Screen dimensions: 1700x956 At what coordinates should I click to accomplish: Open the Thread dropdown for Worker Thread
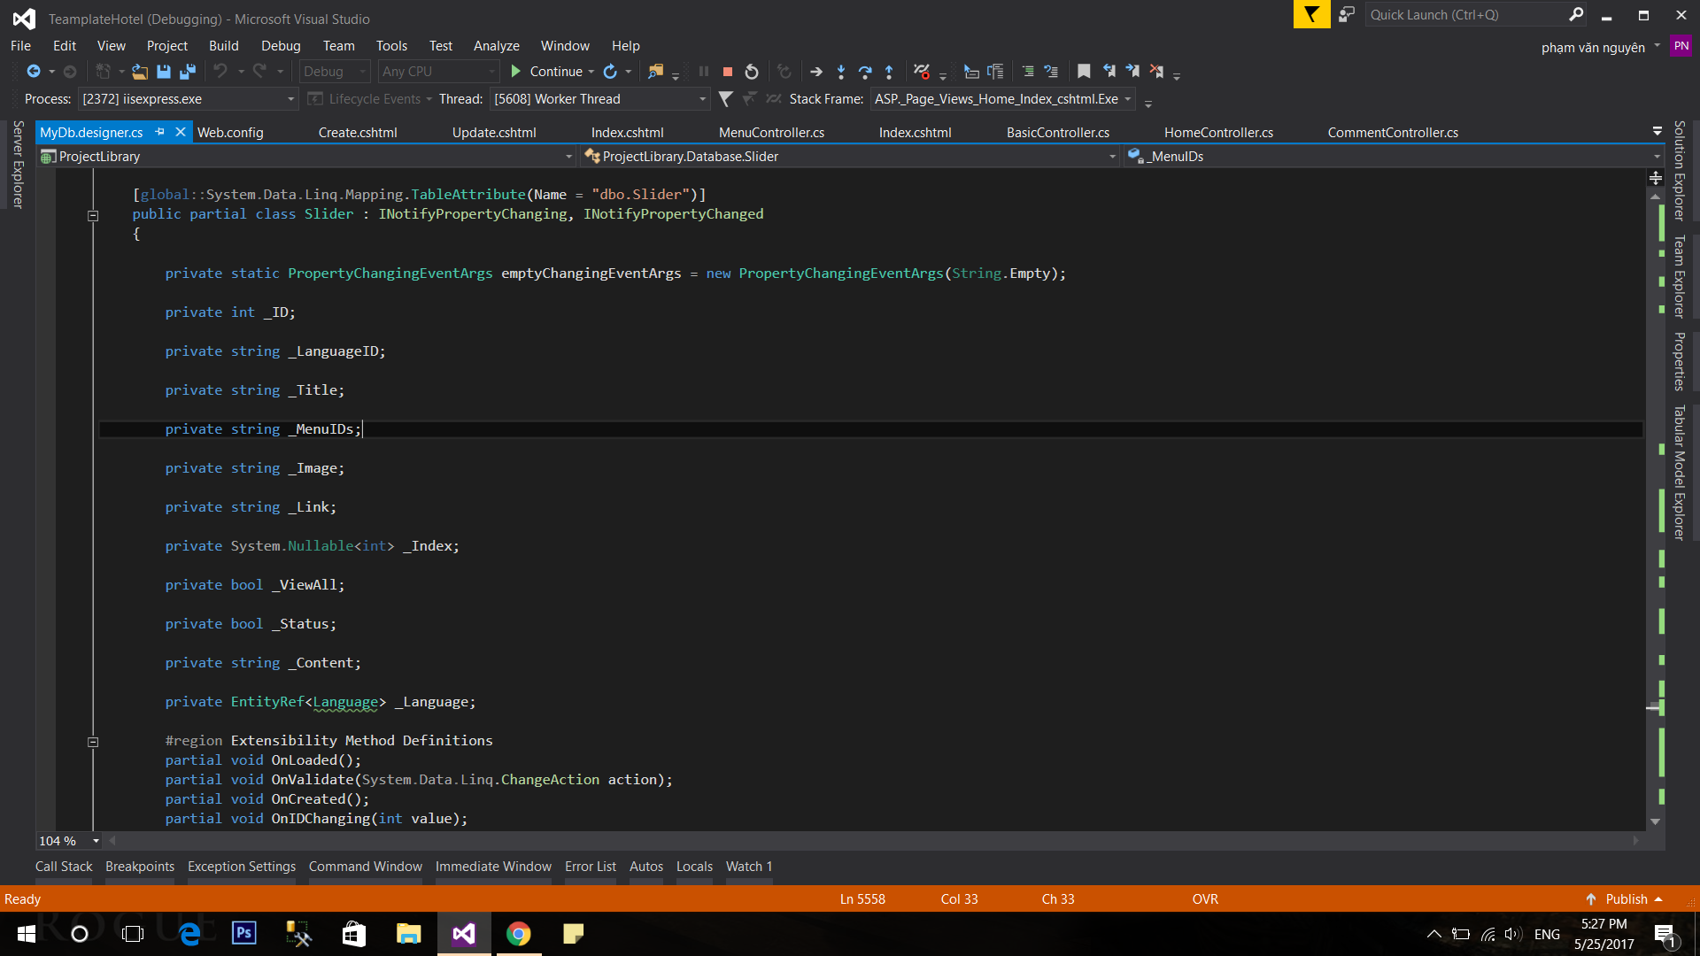coord(702,99)
